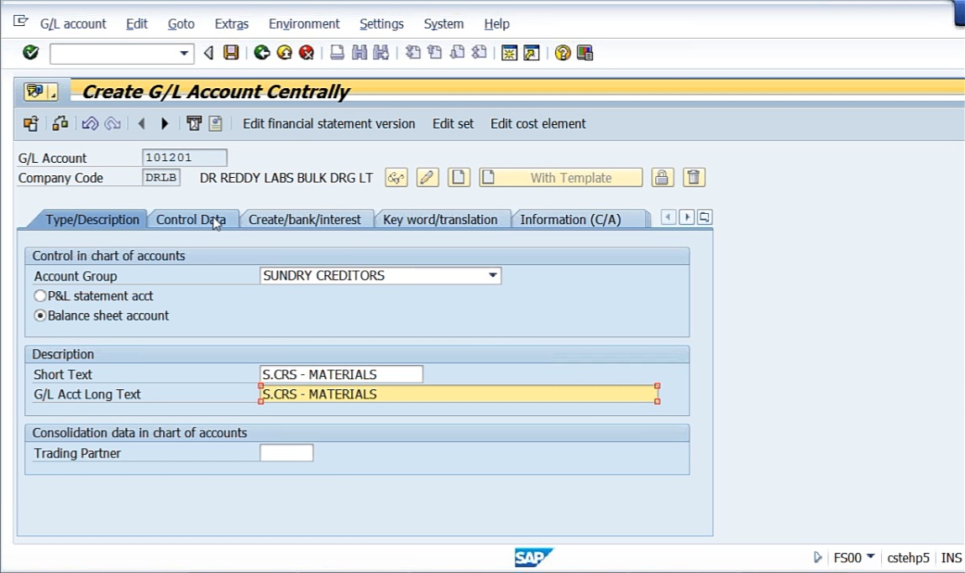Click the Create blank page icon button
965x573 pixels.
[x=459, y=178]
